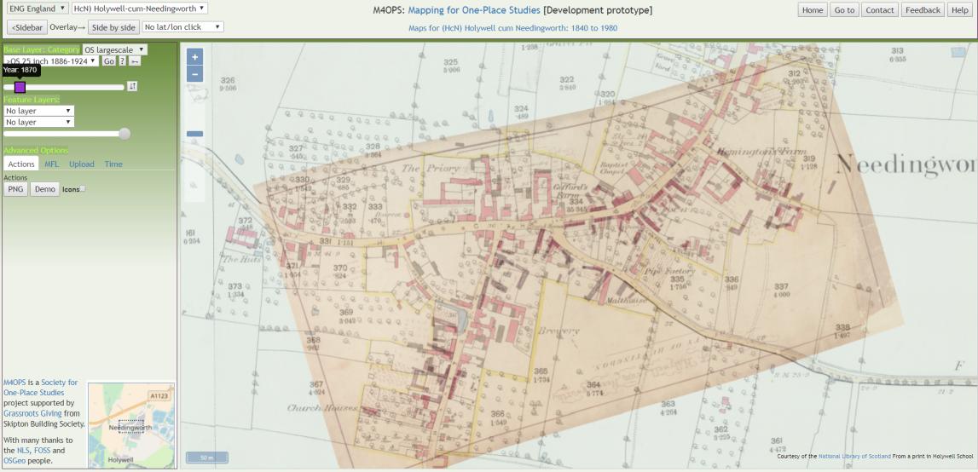Open the Society for One-Place Studies link
Image resolution: width=978 pixels, height=472 pixels.
(x=41, y=387)
